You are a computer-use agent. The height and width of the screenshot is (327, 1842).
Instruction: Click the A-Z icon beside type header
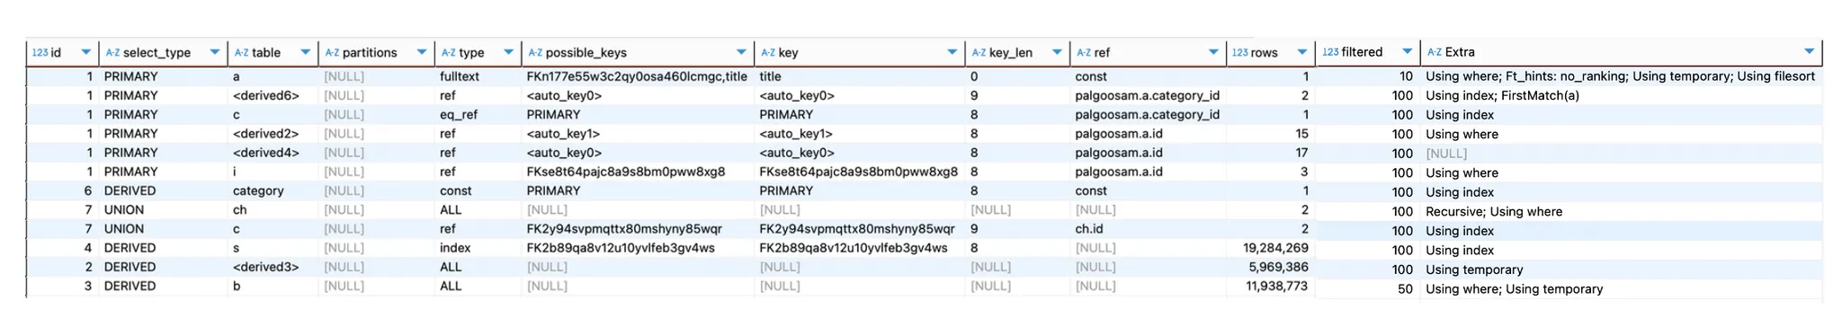click(x=448, y=53)
